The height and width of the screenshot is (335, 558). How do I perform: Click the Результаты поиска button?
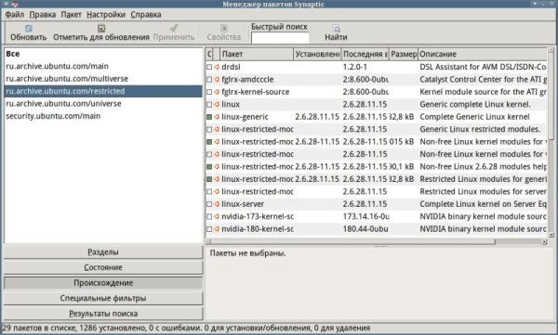103,314
